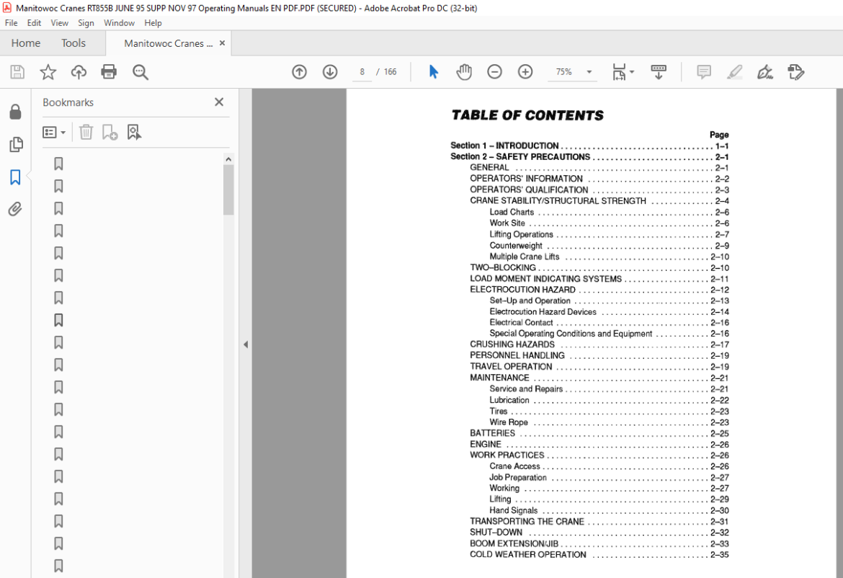This screenshot has width=843, height=578.
Task: Open Attachments paperclip panel
Action: pyautogui.click(x=15, y=209)
